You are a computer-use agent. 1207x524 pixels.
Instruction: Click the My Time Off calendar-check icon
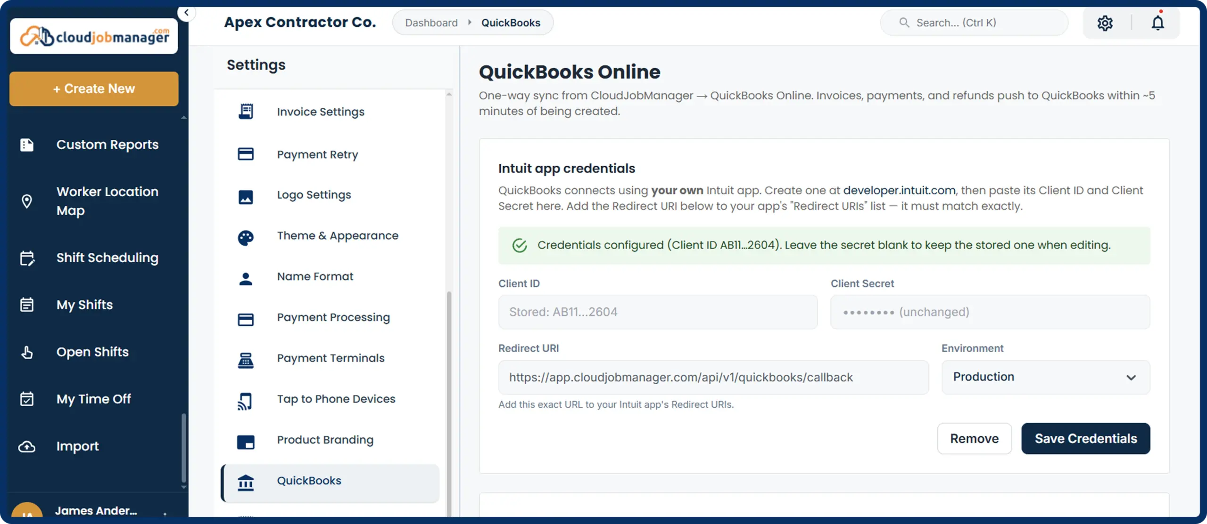[27, 399]
